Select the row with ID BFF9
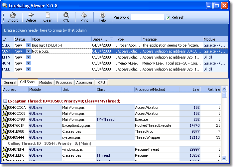 tap(115, 57)
